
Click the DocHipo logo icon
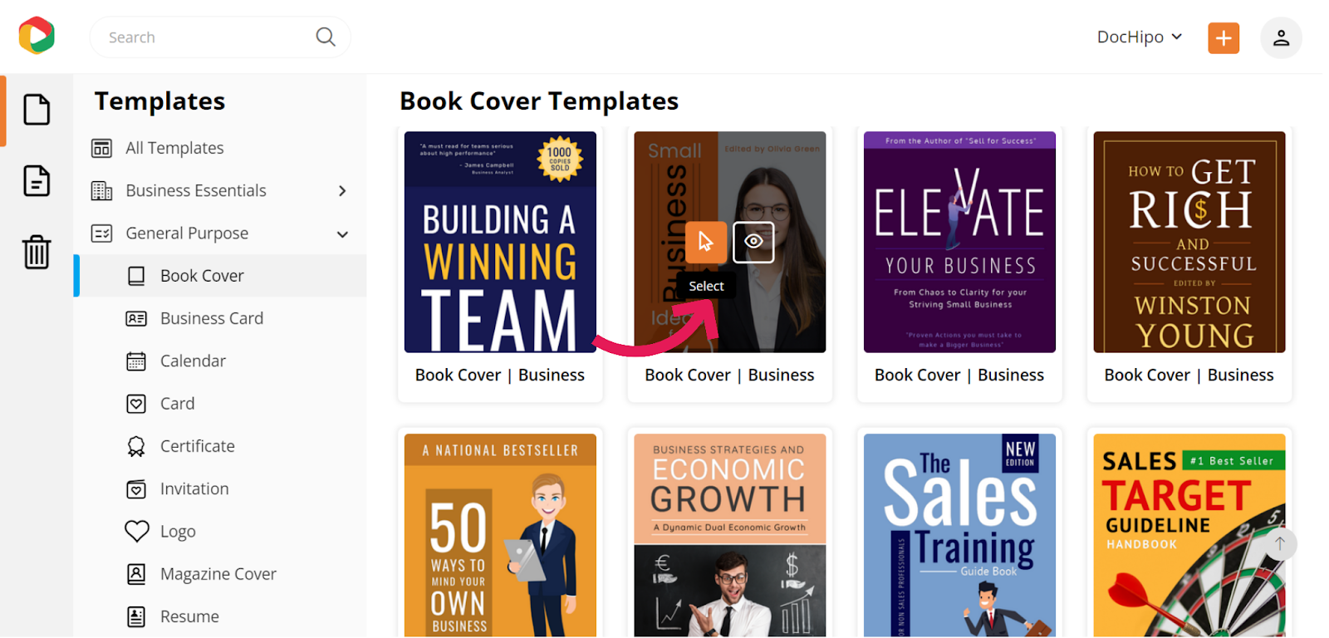point(37,36)
